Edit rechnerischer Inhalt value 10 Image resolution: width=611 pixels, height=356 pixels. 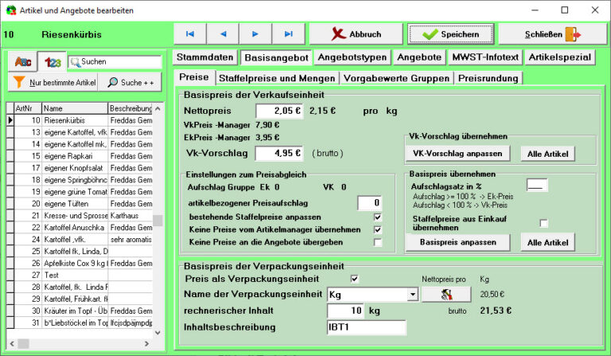click(345, 311)
